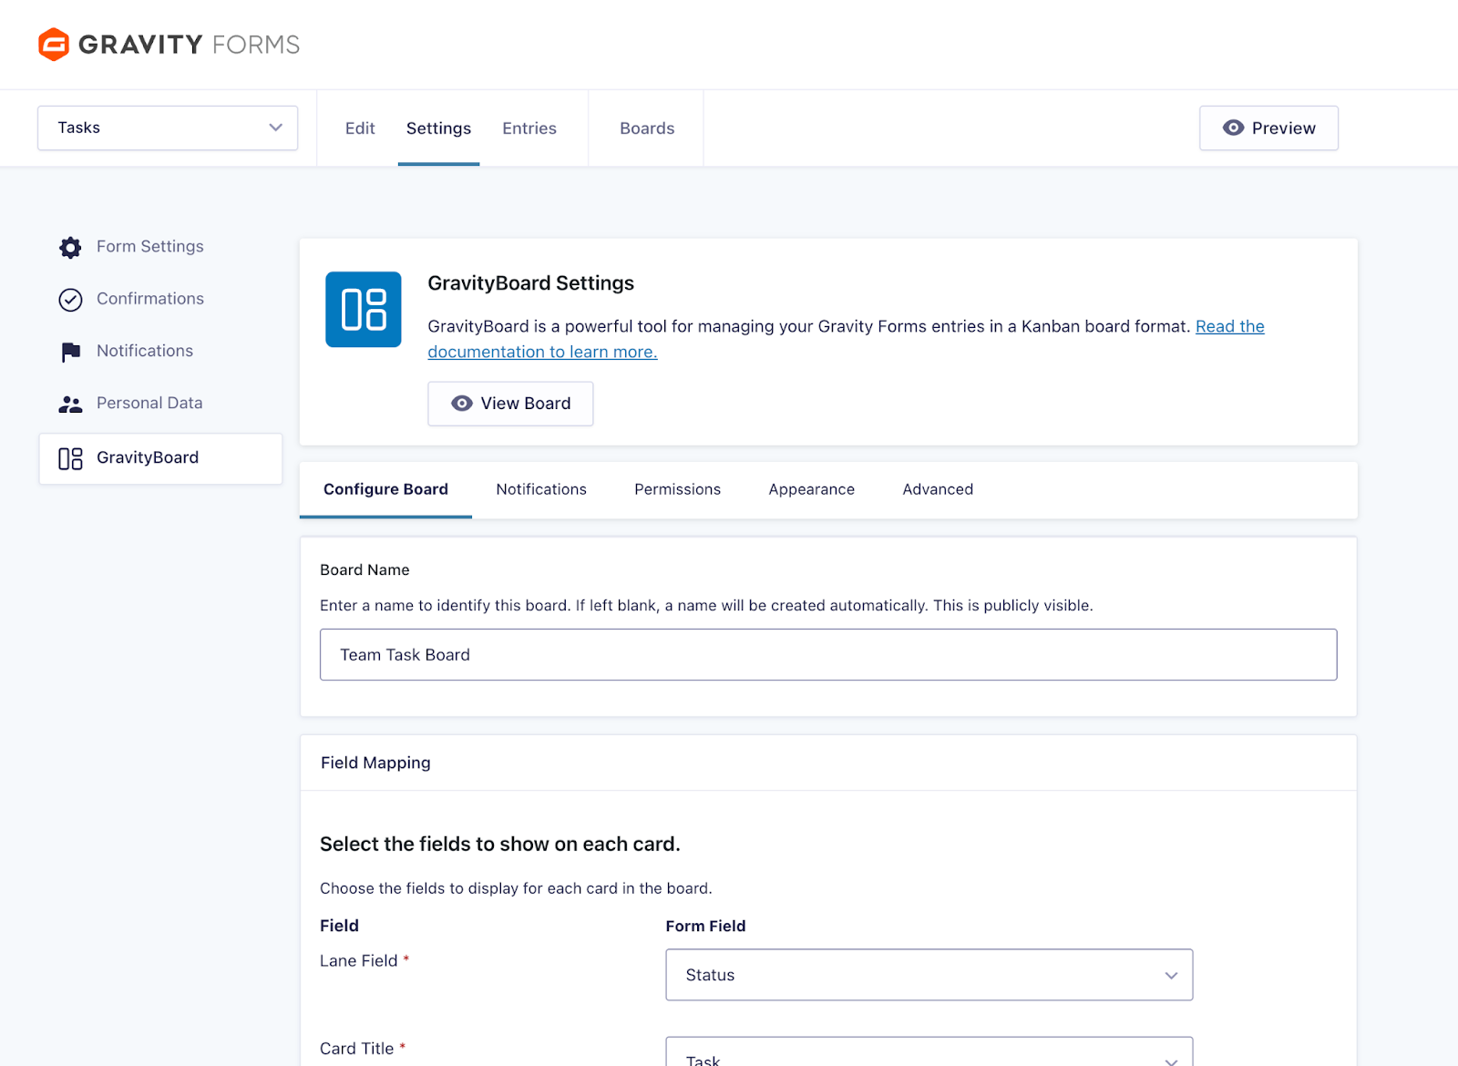Click the 'Board Name' label

point(364,569)
